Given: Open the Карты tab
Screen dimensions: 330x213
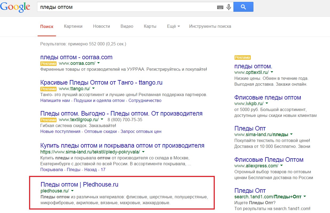Looking at the screenshot, I should [x=150, y=26].
